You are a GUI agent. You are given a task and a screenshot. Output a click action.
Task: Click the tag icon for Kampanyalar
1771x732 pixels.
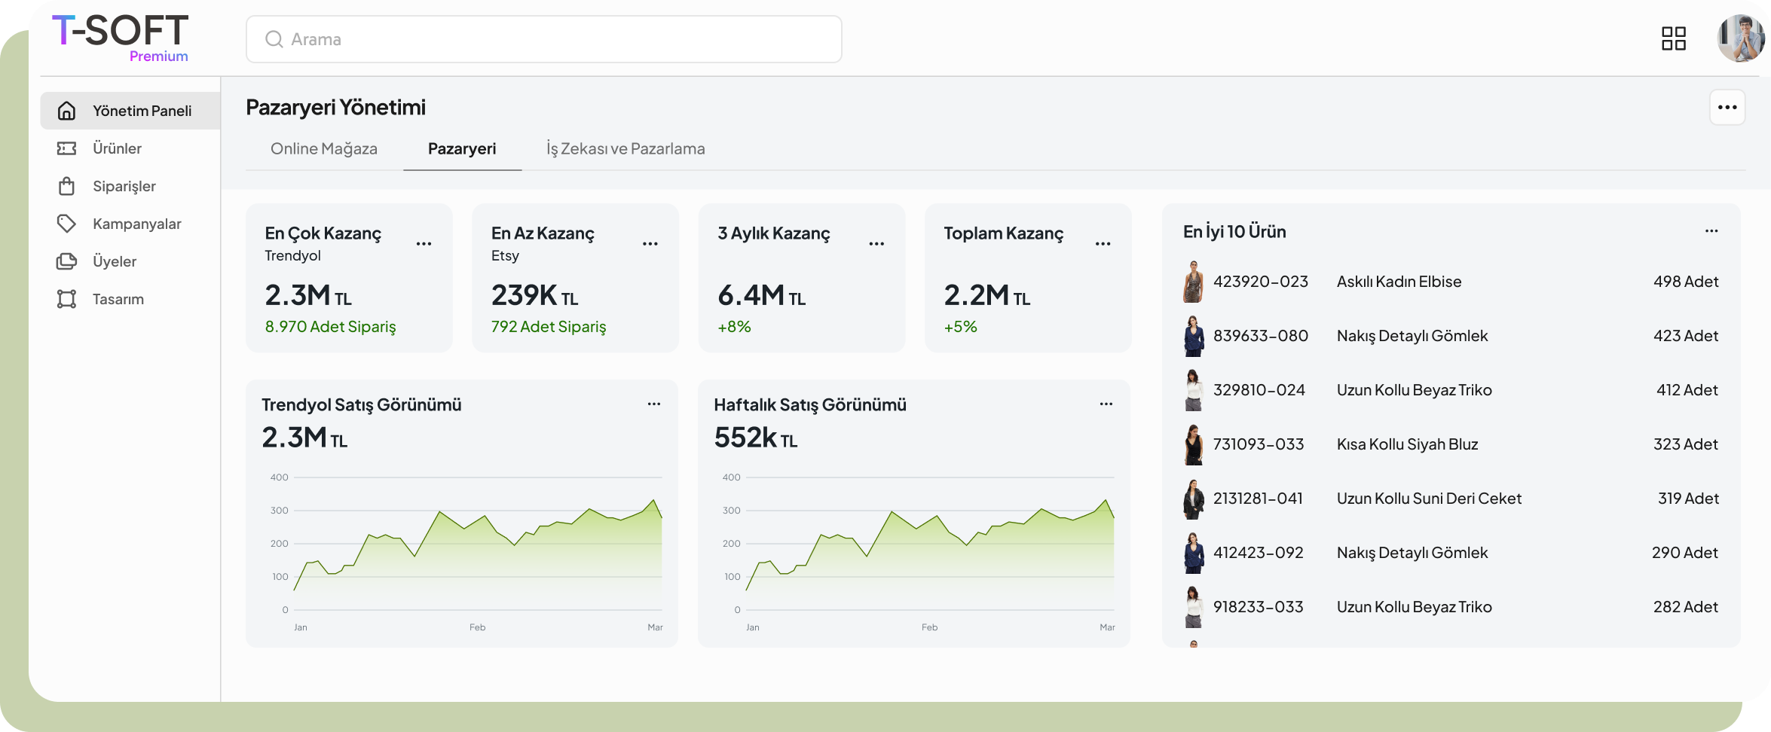point(66,224)
